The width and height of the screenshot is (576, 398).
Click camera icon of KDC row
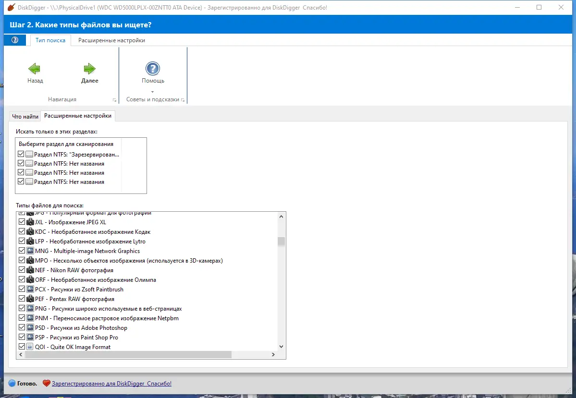coord(30,232)
